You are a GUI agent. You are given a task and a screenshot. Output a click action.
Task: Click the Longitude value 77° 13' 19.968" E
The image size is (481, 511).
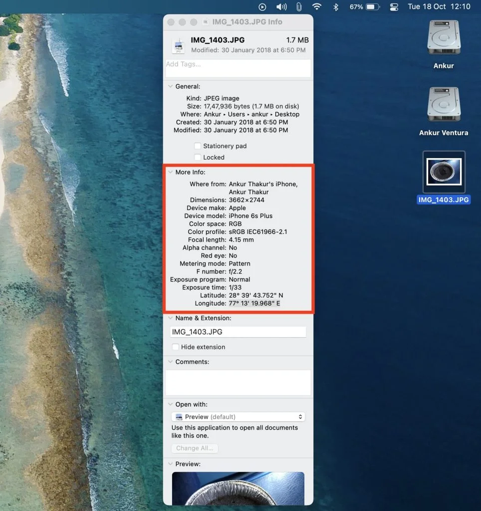pyautogui.click(x=254, y=303)
